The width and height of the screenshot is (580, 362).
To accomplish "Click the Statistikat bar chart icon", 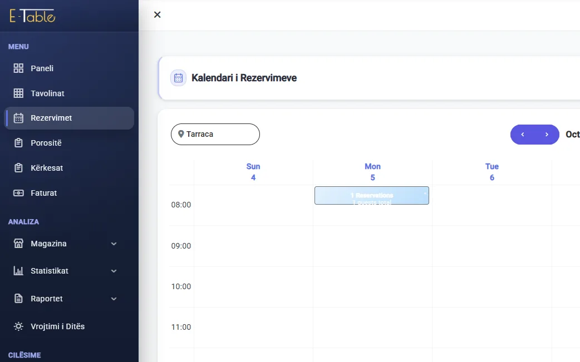I will (x=18, y=271).
